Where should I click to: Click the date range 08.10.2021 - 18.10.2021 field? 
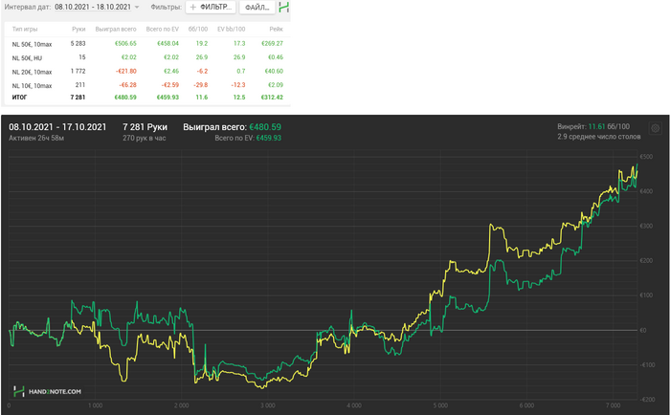(x=93, y=8)
